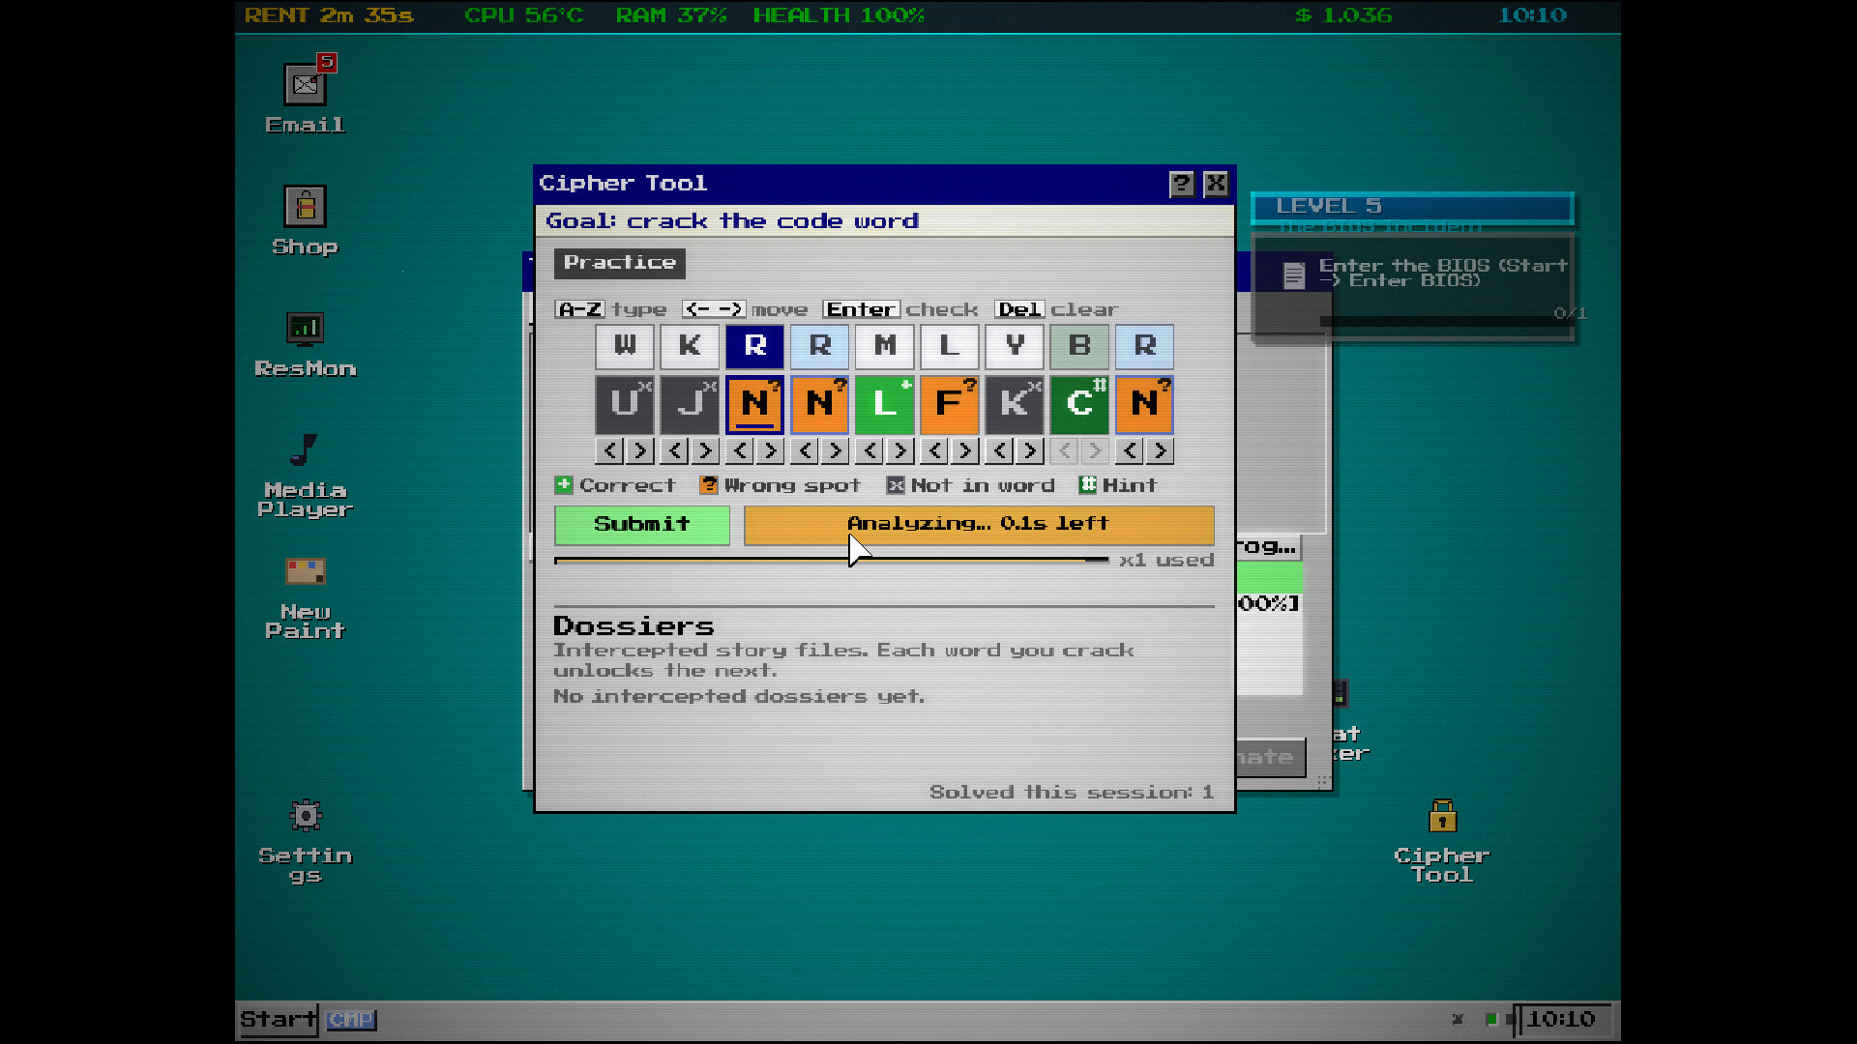Close the Cipher Tool window
This screenshot has height=1044, width=1857.
(1216, 184)
